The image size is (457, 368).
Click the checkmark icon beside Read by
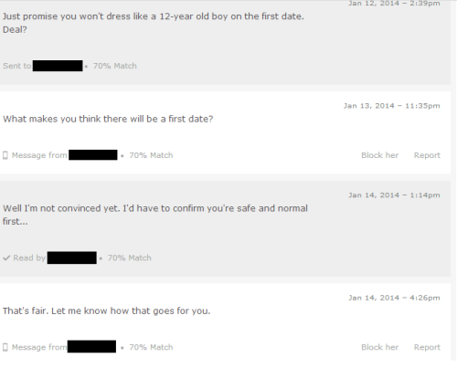(x=6, y=258)
